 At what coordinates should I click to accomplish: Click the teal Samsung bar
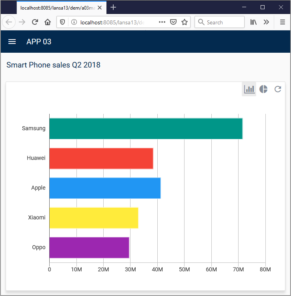click(146, 129)
